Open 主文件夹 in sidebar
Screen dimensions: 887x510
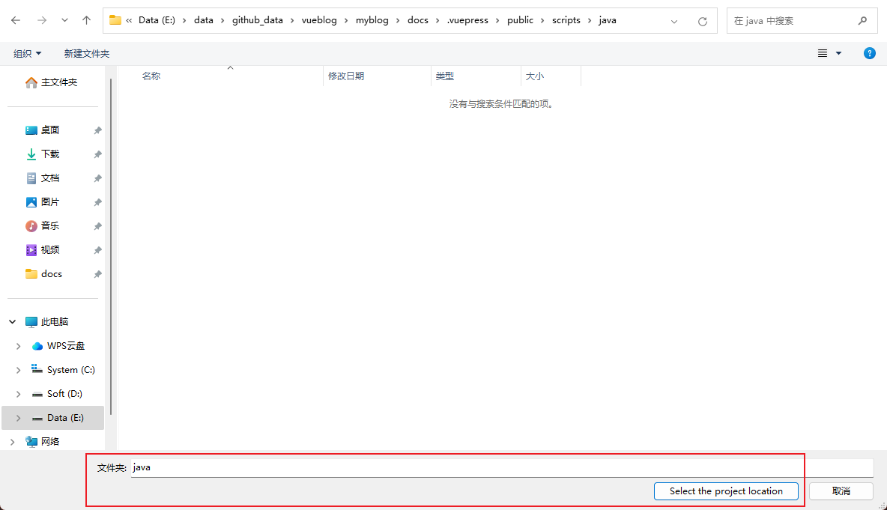click(52, 82)
